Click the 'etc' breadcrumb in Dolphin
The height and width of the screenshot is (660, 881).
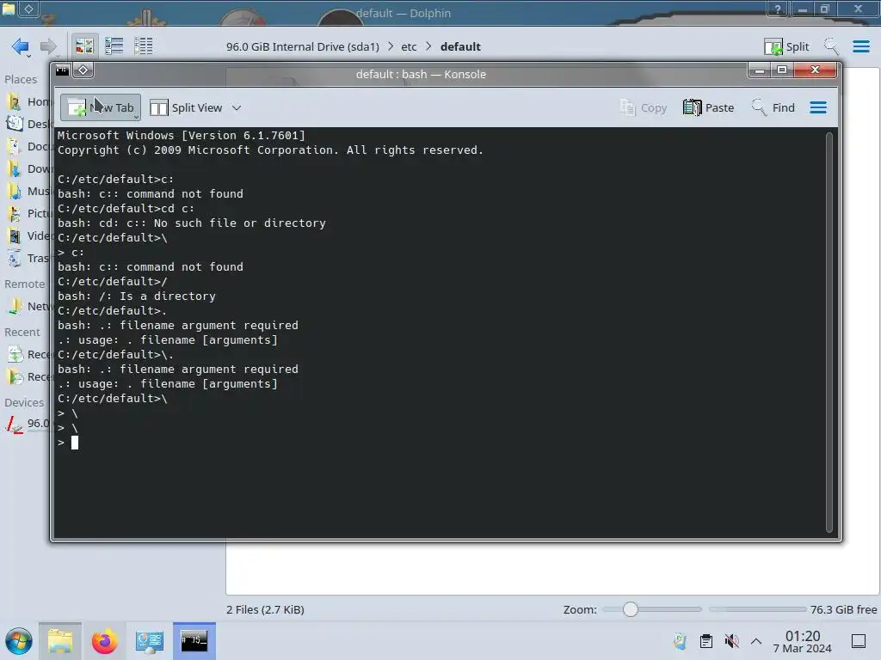(409, 46)
